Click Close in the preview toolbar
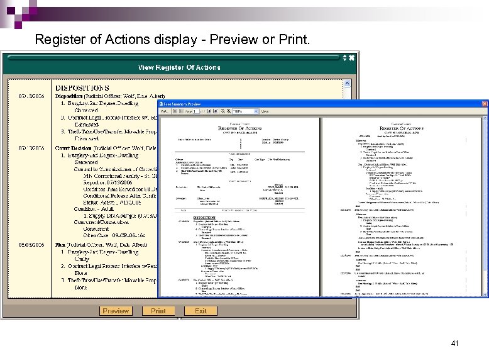 click(x=265, y=111)
